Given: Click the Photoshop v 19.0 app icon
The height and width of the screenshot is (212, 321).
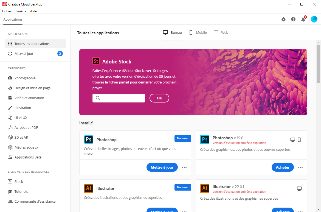Looking at the screenshot, I should tap(205, 140).
